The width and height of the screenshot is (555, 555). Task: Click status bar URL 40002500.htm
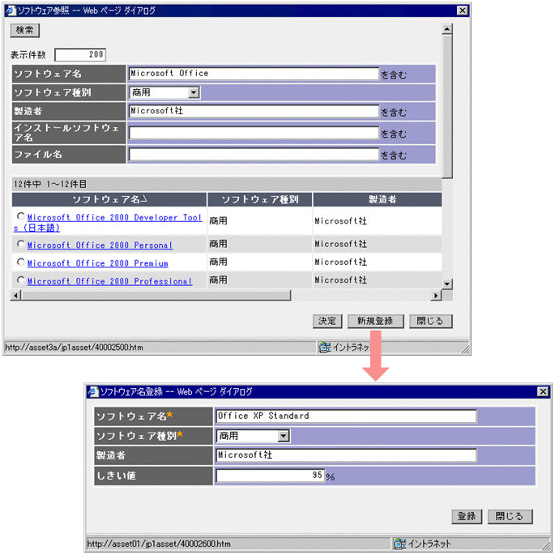(x=74, y=348)
